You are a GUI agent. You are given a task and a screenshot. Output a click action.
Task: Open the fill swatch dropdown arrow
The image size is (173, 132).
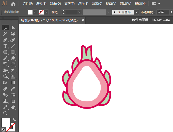pyautogui.click(x=35, y=12)
